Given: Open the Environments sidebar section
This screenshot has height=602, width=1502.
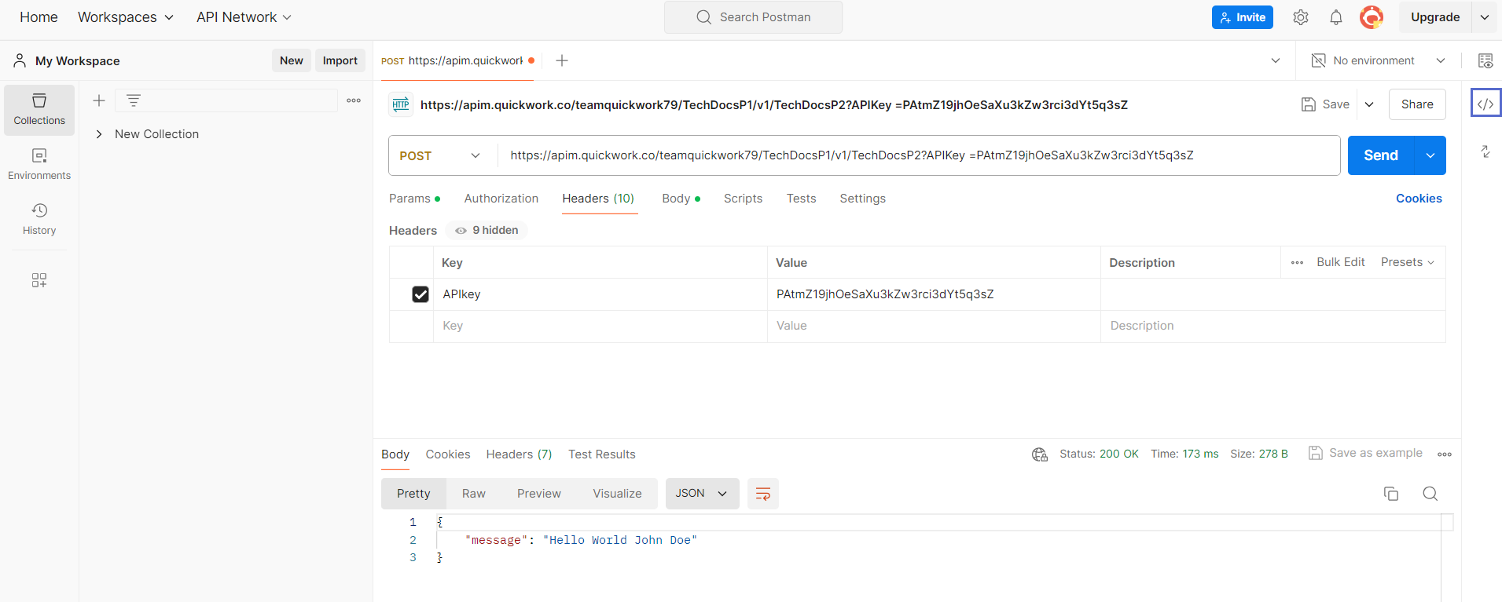Looking at the screenshot, I should click(x=39, y=164).
